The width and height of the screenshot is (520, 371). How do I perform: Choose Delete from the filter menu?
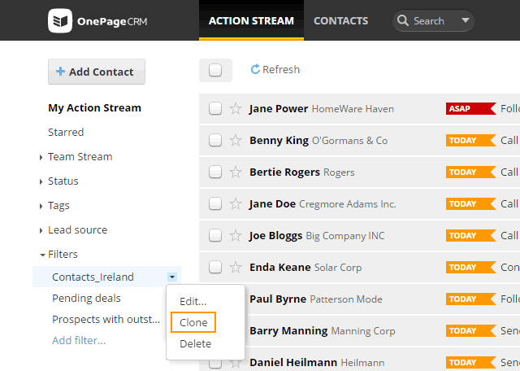click(x=195, y=344)
